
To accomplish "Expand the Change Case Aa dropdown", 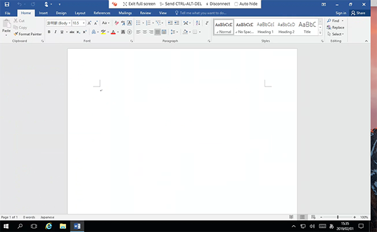I will (106, 23).
